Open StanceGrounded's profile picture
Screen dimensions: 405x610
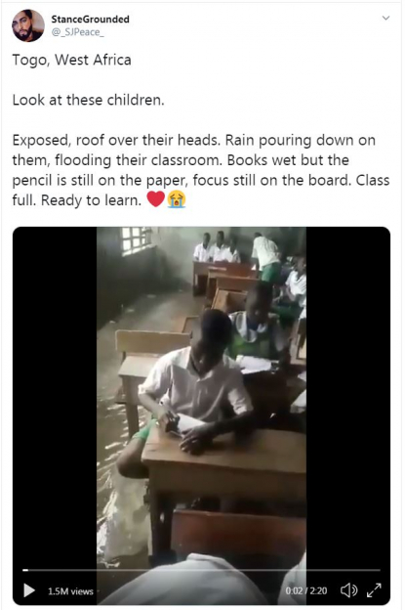[28, 25]
